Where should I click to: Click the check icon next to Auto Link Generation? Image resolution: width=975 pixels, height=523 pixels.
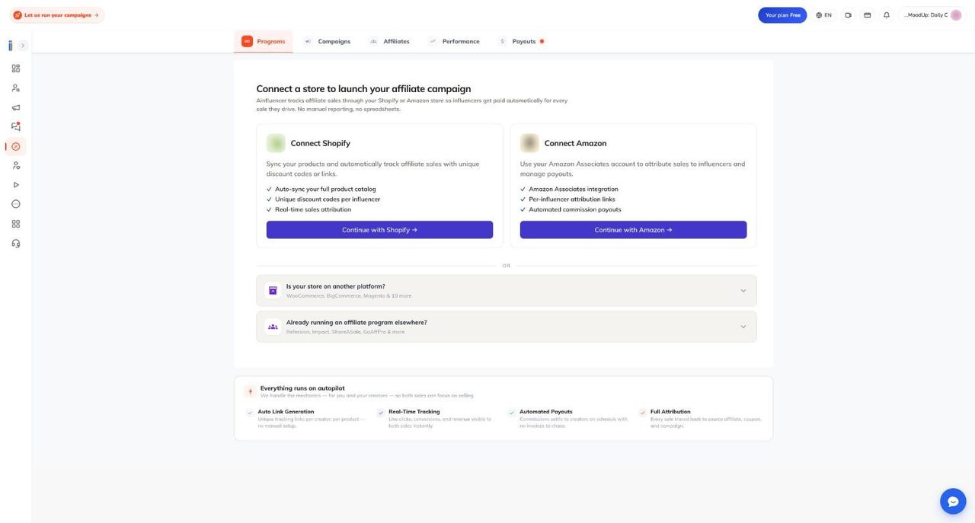[250, 413]
